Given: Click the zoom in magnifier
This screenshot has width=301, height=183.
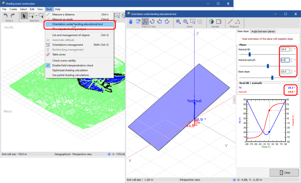Looking at the screenshot, I should (x=178, y=22).
